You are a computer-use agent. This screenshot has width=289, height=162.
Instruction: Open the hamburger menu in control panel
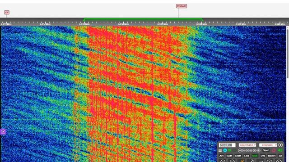pos(220,150)
